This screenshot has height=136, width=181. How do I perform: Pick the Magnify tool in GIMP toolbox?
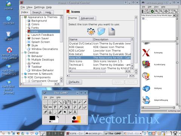pos(80,102)
